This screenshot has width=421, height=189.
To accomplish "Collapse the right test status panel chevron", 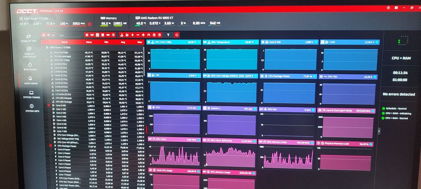I will pyautogui.click(x=379, y=131).
